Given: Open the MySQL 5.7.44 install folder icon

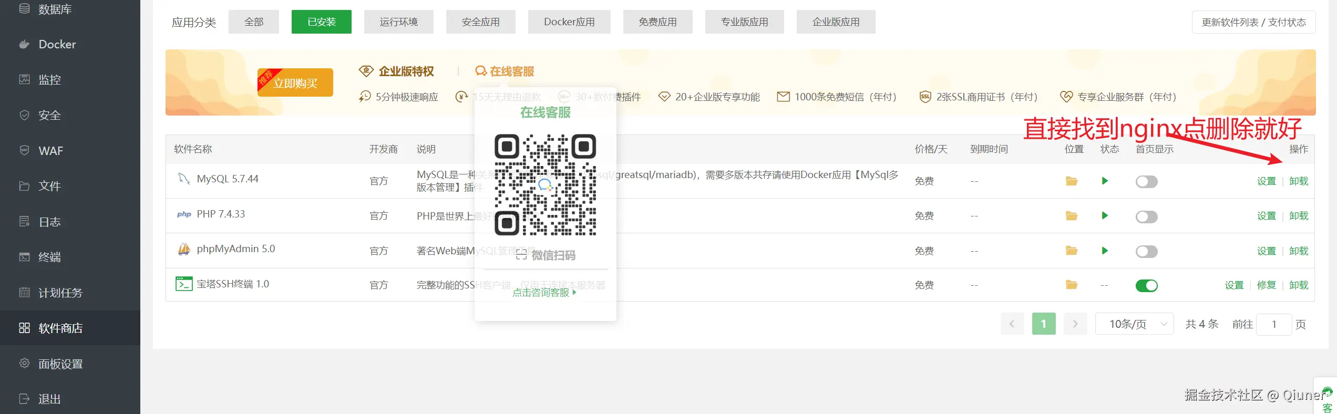Looking at the screenshot, I should tap(1072, 181).
